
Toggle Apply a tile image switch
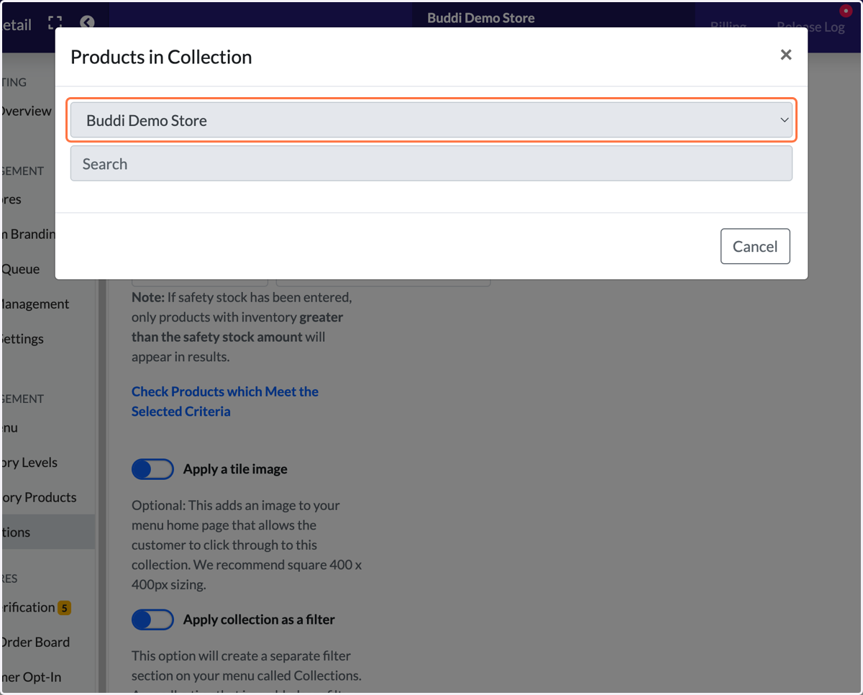click(x=152, y=469)
